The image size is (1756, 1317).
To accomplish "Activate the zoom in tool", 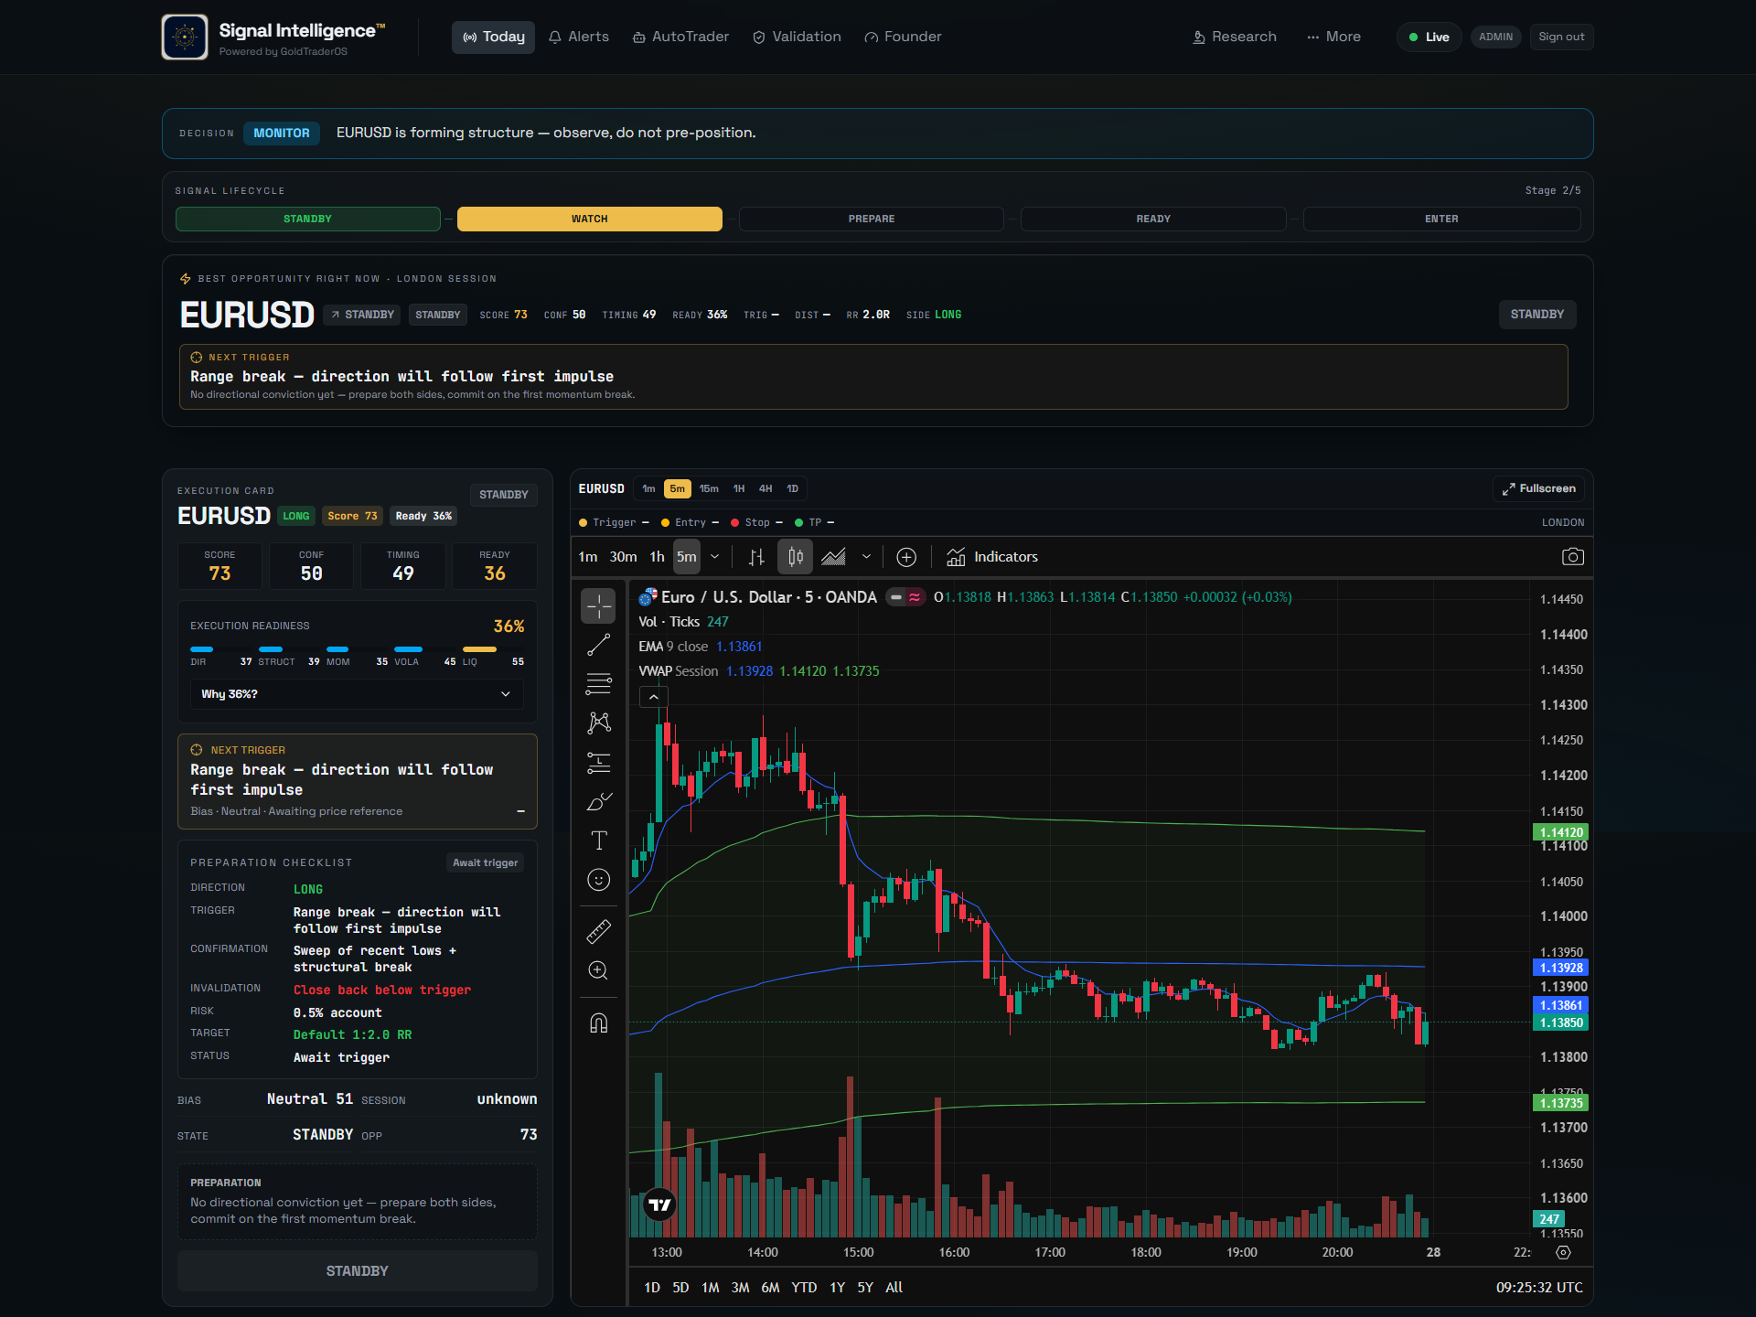I will pyautogui.click(x=599, y=970).
